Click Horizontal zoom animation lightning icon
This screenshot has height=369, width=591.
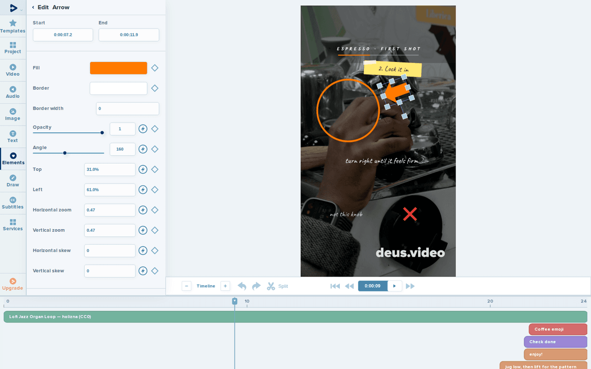(x=143, y=210)
